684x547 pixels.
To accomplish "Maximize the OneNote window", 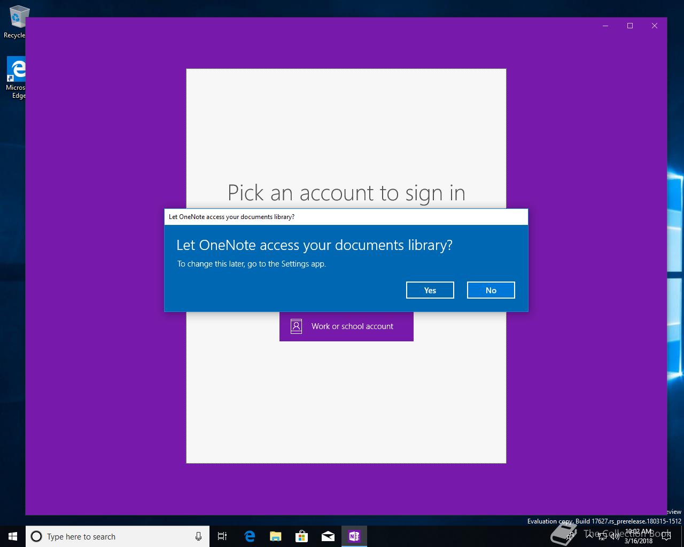I will pyautogui.click(x=630, y=26).
